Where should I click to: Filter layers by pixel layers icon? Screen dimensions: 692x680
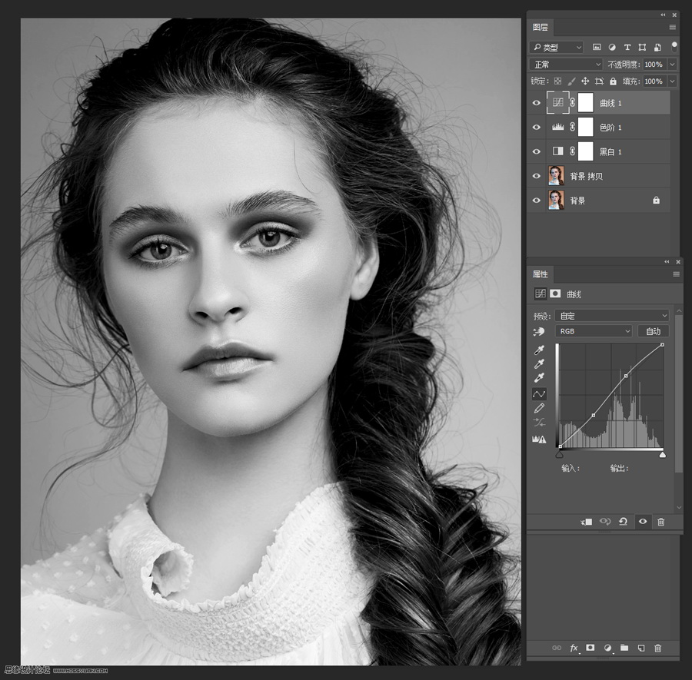coord(597,47)
